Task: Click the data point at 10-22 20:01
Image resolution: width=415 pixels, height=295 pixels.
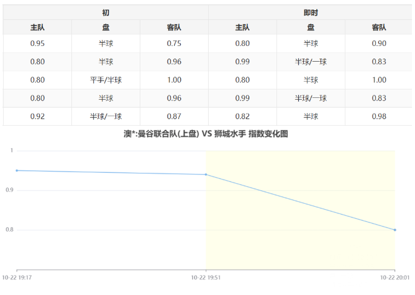Action: [x=395, y=230]
